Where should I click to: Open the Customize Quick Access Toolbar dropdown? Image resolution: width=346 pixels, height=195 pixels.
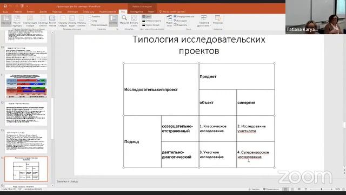coord(27,6)
